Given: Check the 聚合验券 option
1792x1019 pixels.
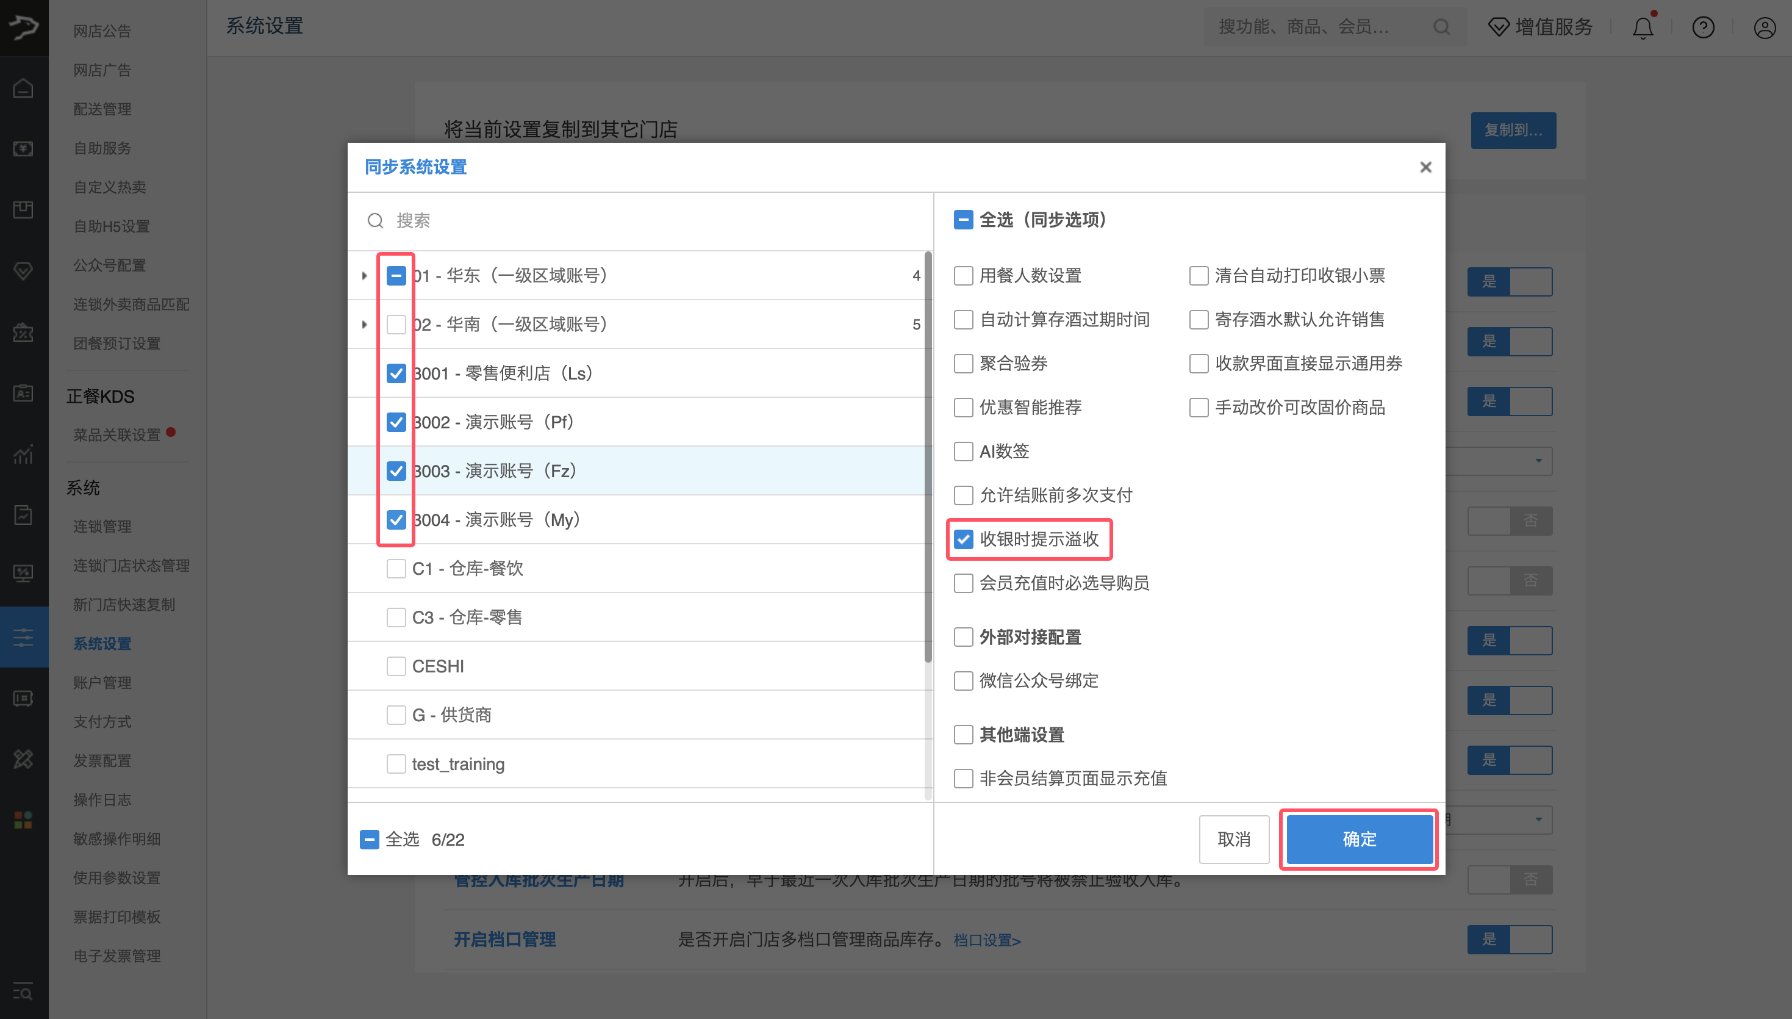Looking at the screenshot, I should (x=963, y=363).
